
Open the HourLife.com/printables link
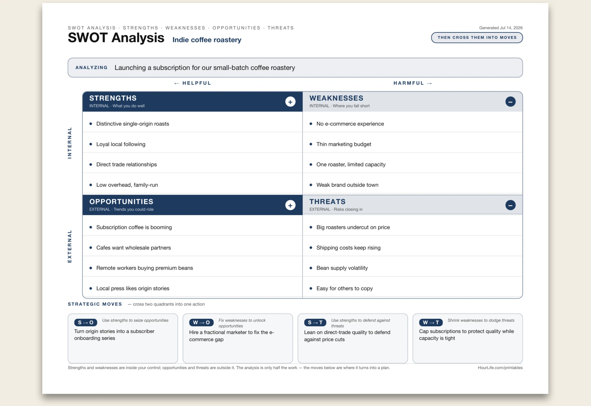pos(500,368)
